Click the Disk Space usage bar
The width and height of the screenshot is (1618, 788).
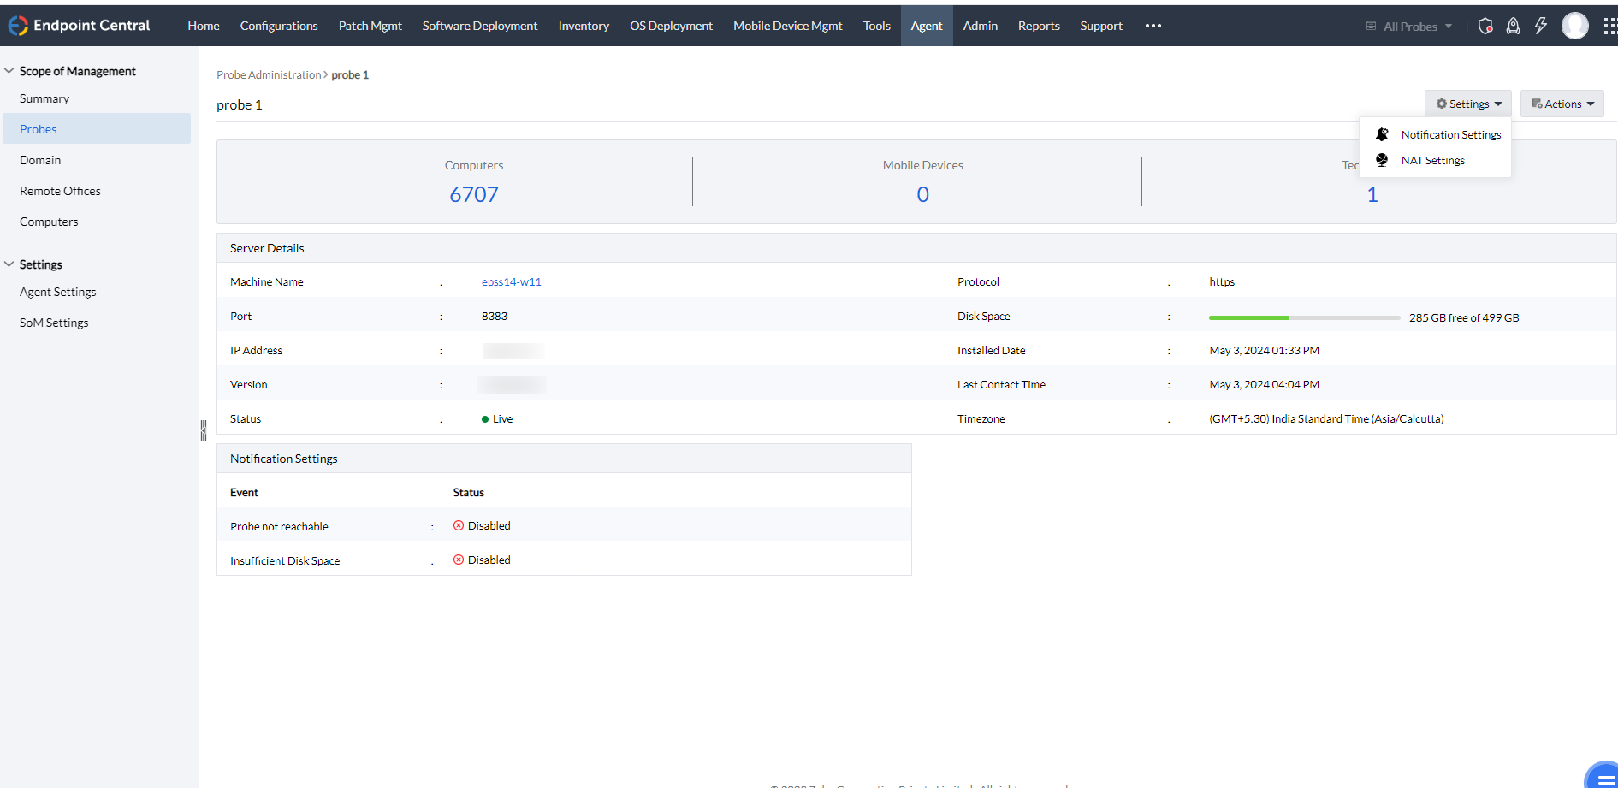[x=1304, y=317]
